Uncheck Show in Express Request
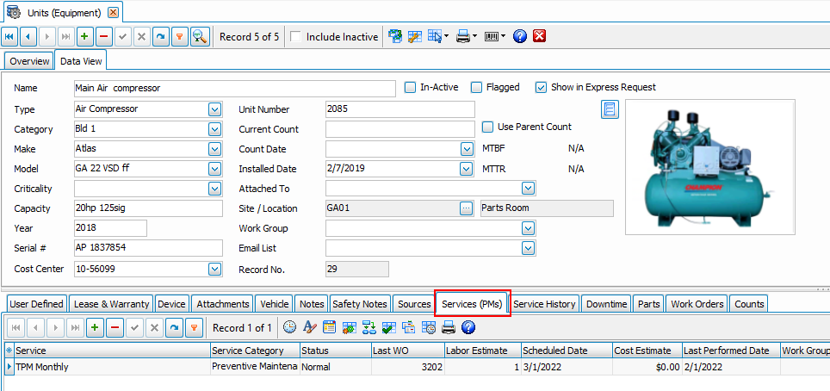This screenshot has width=830, height=391. click(541, 88)
